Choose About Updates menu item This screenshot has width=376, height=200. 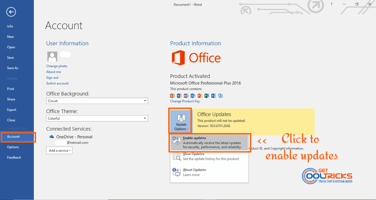(209, 172)
